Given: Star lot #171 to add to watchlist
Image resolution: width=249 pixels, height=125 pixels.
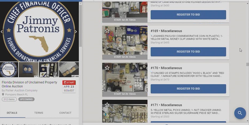Looking at the screenshot, I should point(107,105).
